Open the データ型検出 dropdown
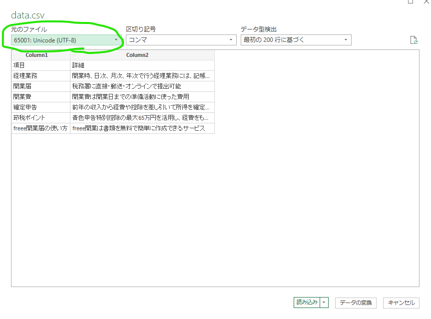 pyautogui.click(x=296, y=40)
